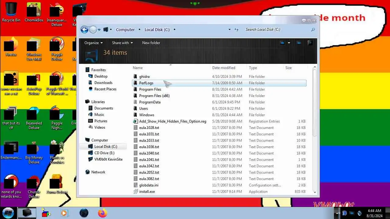Select Libraries in the navigation pane
The width and height of the screenshot is (390, 219).
point(95,102)
